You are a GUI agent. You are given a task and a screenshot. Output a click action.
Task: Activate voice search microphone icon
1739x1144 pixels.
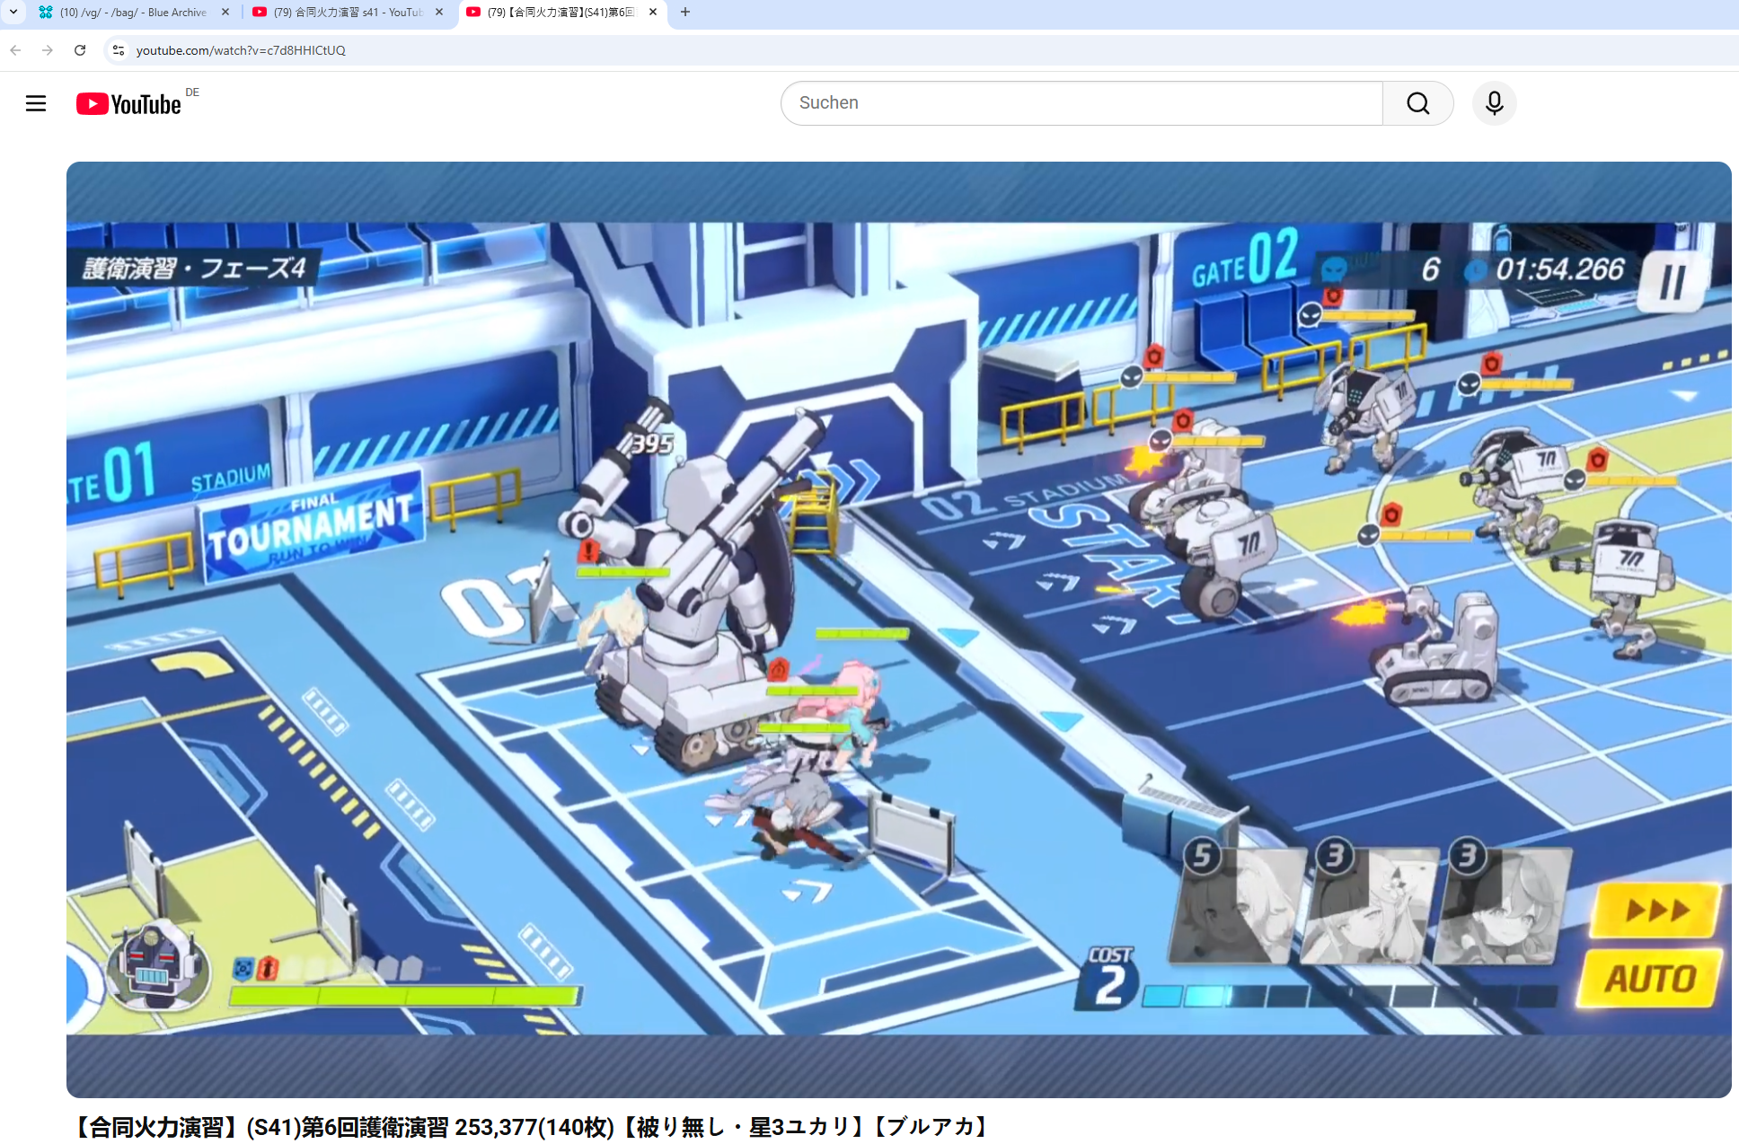tap(1494, 103)
